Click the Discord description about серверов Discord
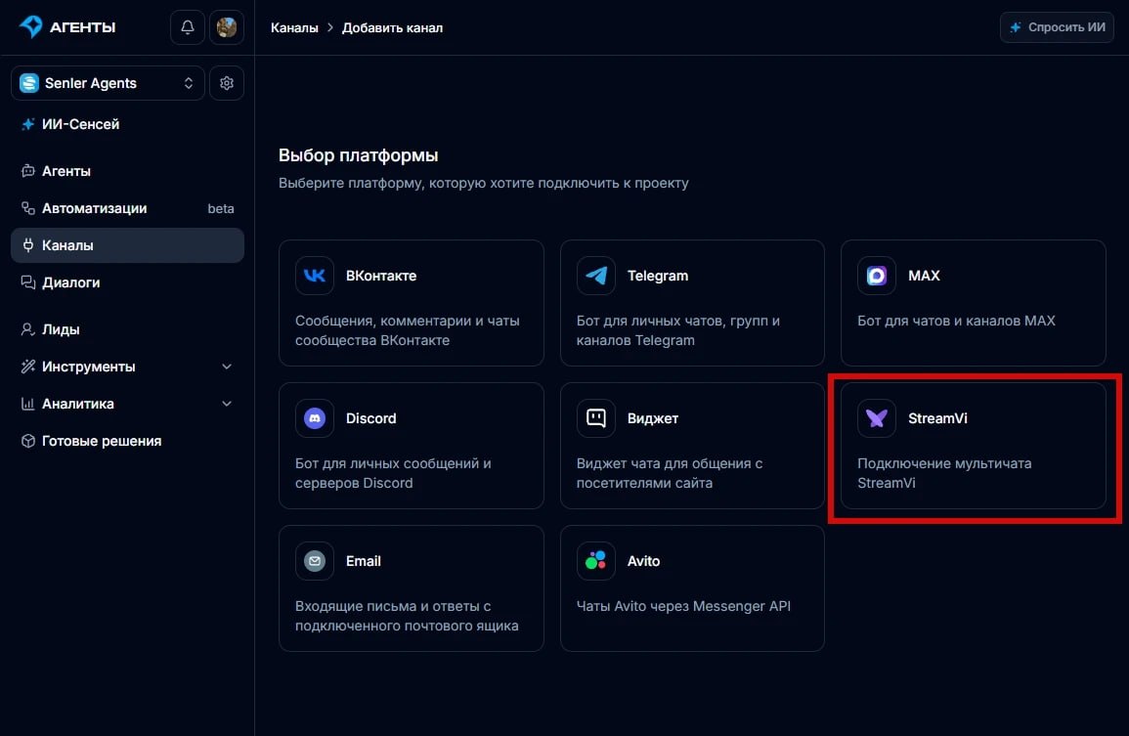Screen dimensions: 1129x736 [x=393, y=473]
